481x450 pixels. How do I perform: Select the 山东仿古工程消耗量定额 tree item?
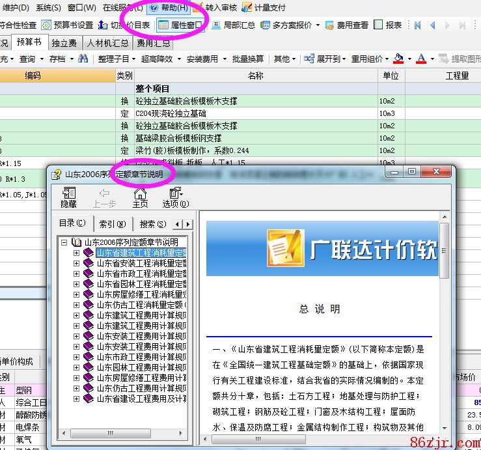pyautogui.click(x=141, y=305)
